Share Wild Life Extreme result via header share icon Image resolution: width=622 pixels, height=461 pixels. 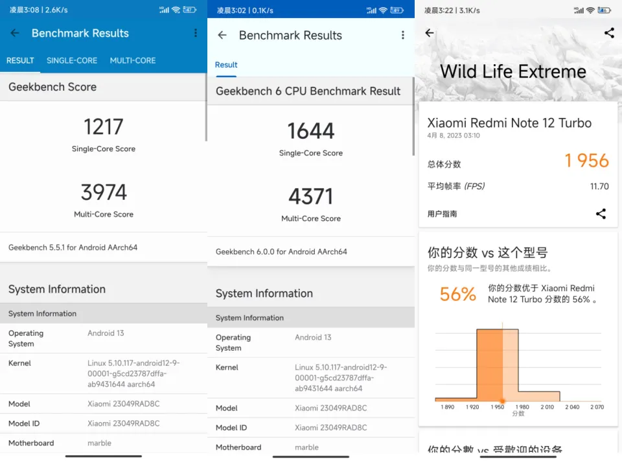608,33
